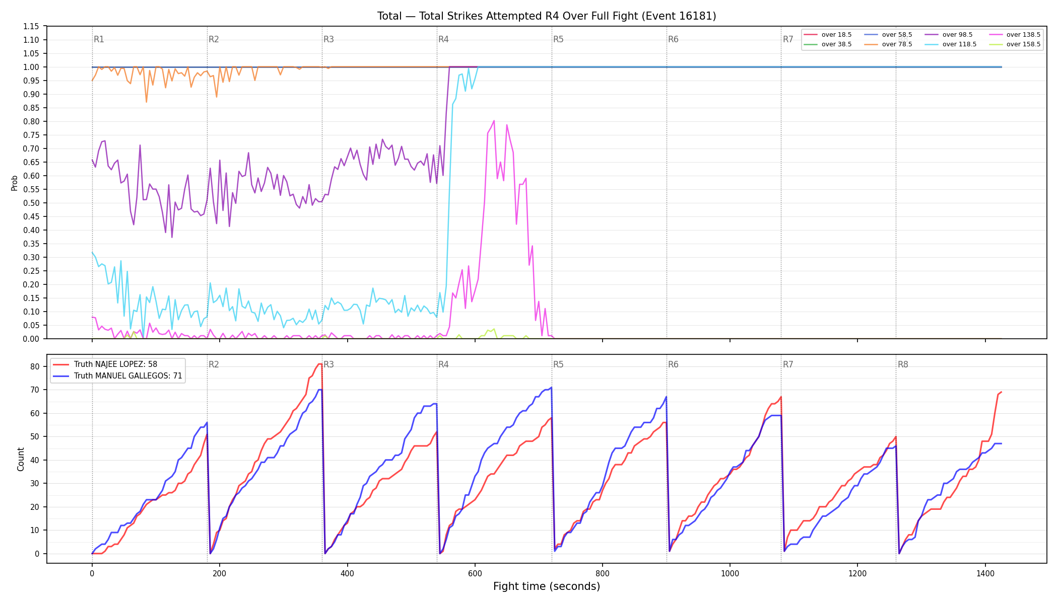Click the R6 round label in bottom chart
The width and height of the screenshot is (1058, 604).
tap(673, 364)
